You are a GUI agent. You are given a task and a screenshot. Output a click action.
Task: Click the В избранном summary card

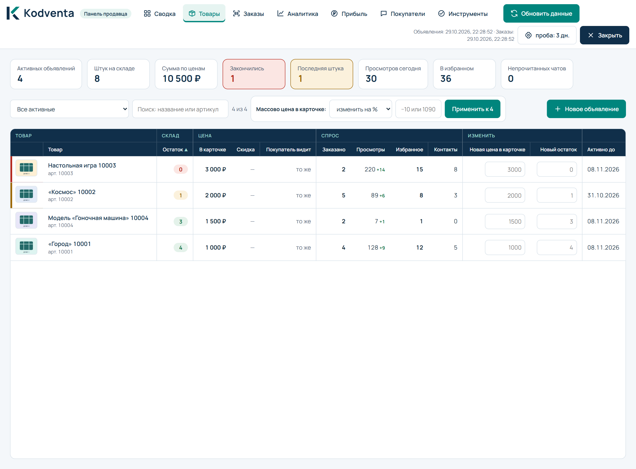coord(464,74)
